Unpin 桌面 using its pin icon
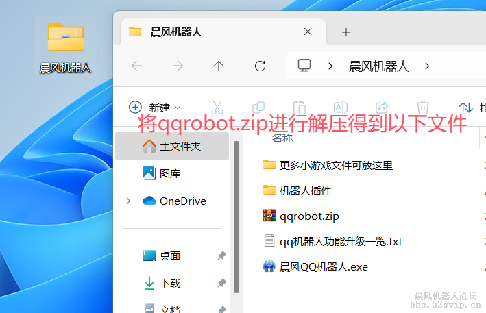The width and height of the screenshot is (486, 313). coord(221,255)
